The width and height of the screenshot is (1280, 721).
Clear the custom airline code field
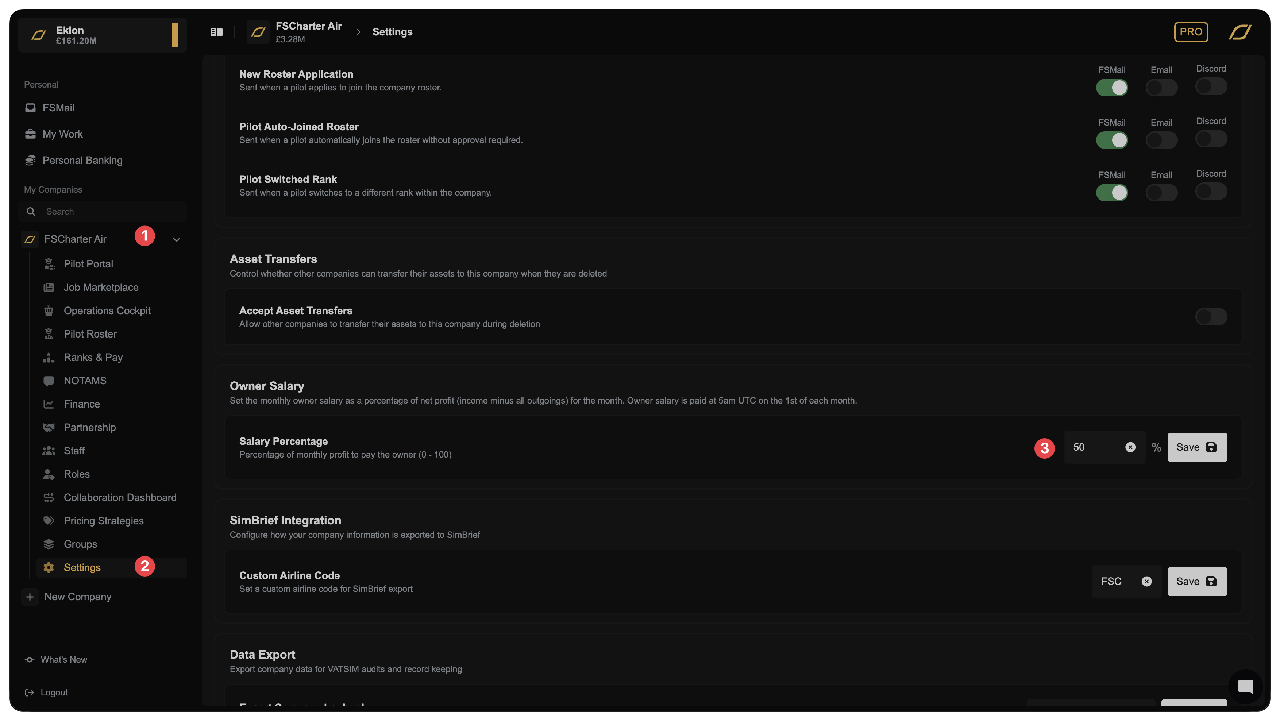pos(1146,581)
